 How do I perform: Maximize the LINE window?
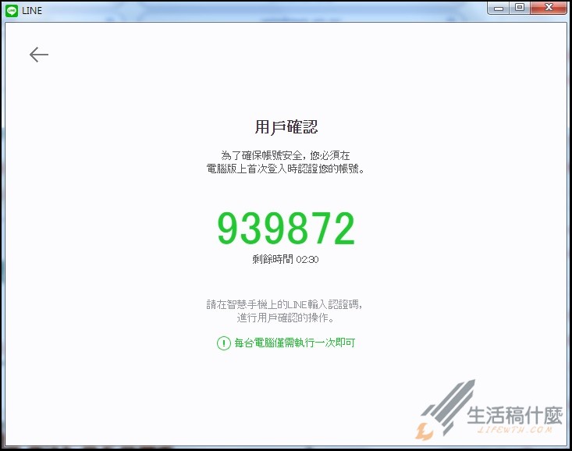coord(519,9)
